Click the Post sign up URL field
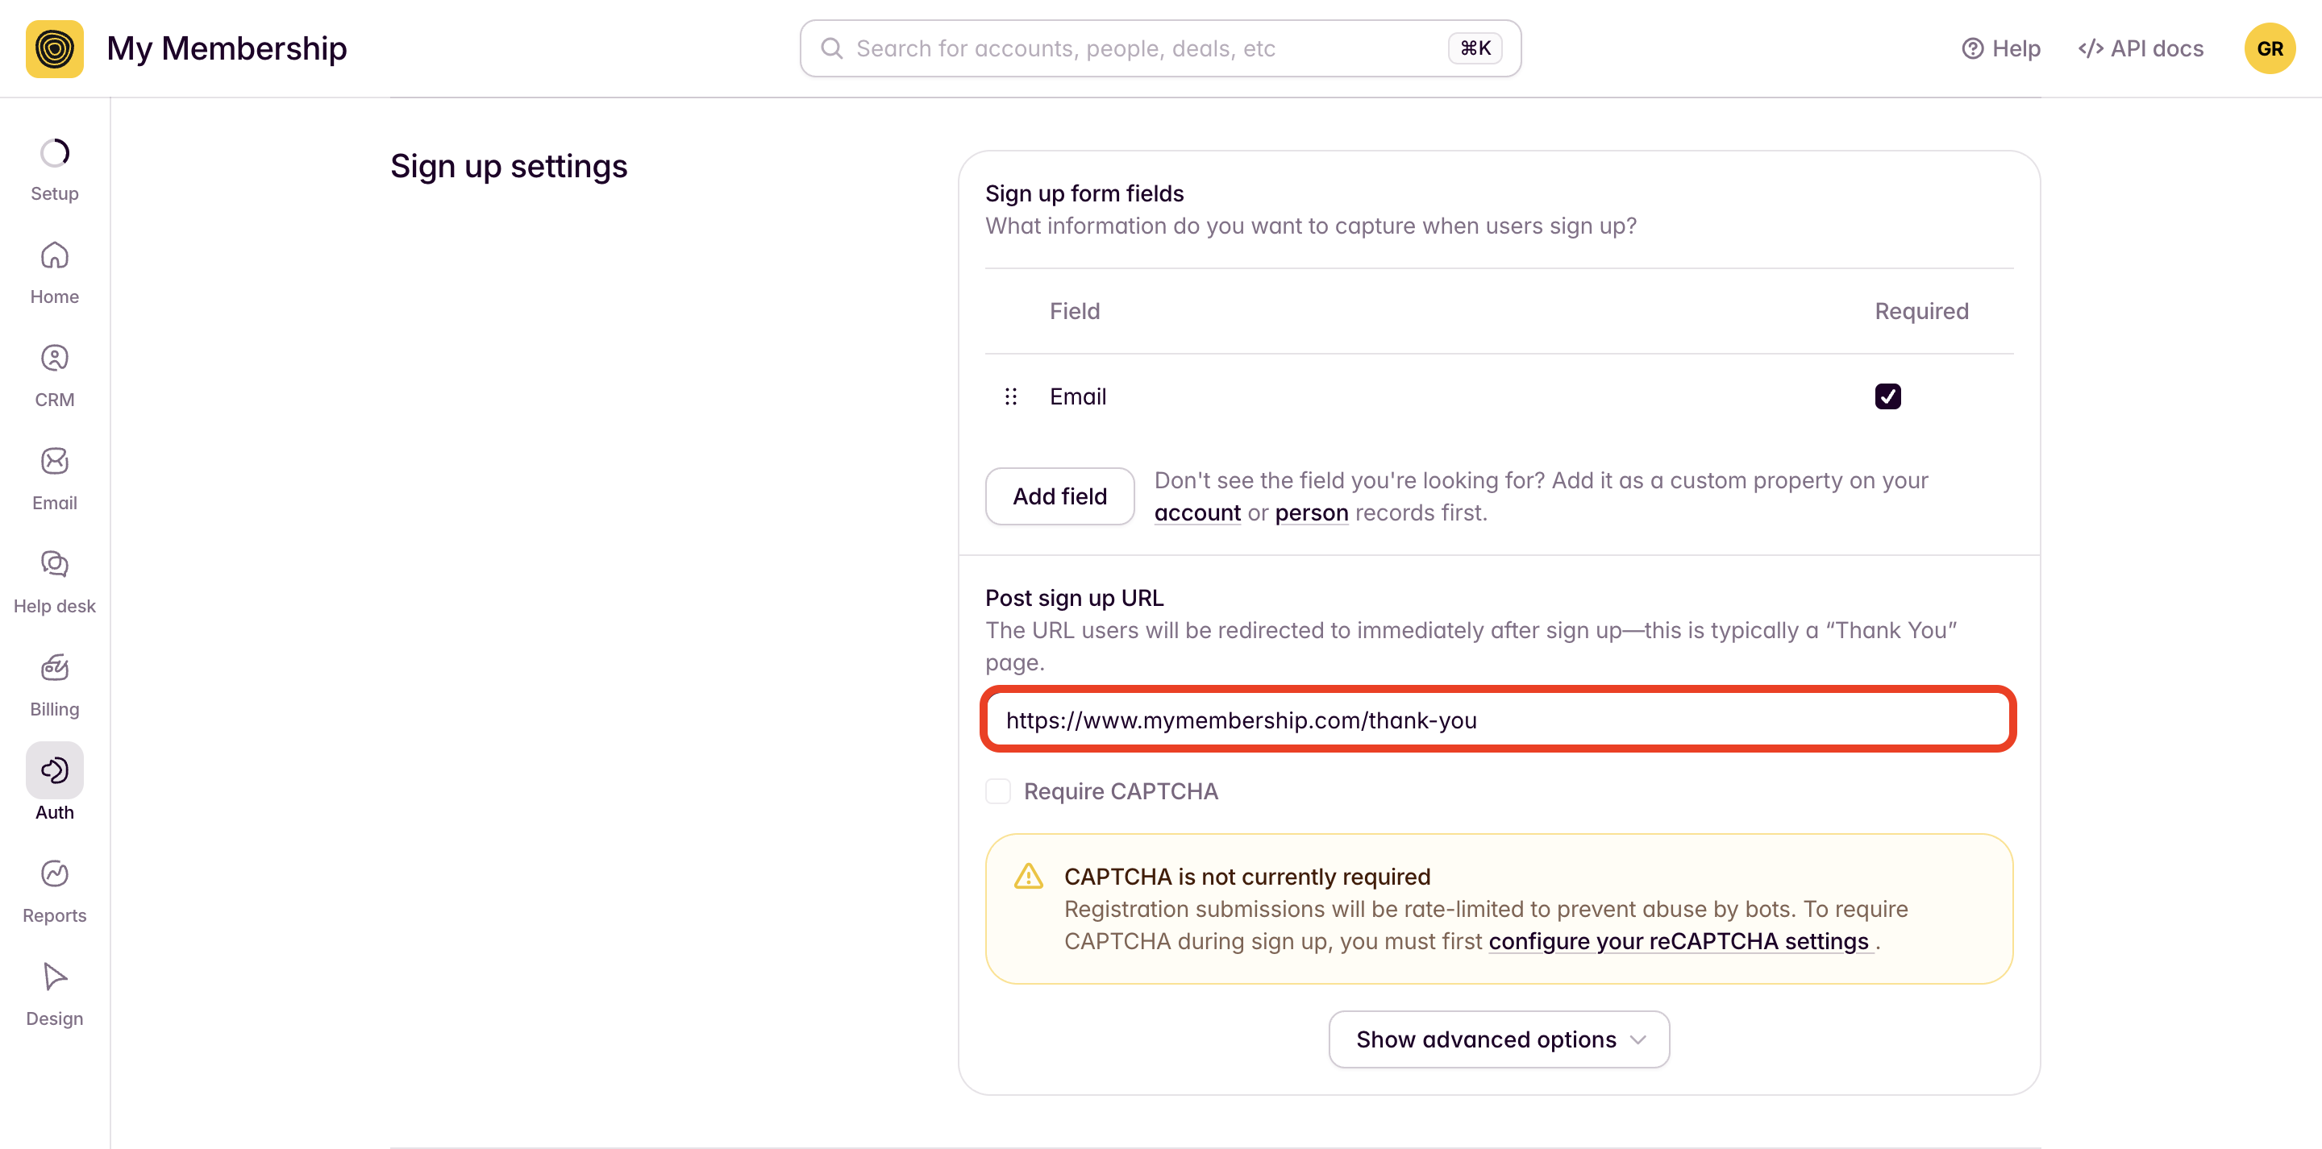Image resolution: width=2322 pixels, height=1149 pixels. pyautogui.click(x=1498, y=720)
